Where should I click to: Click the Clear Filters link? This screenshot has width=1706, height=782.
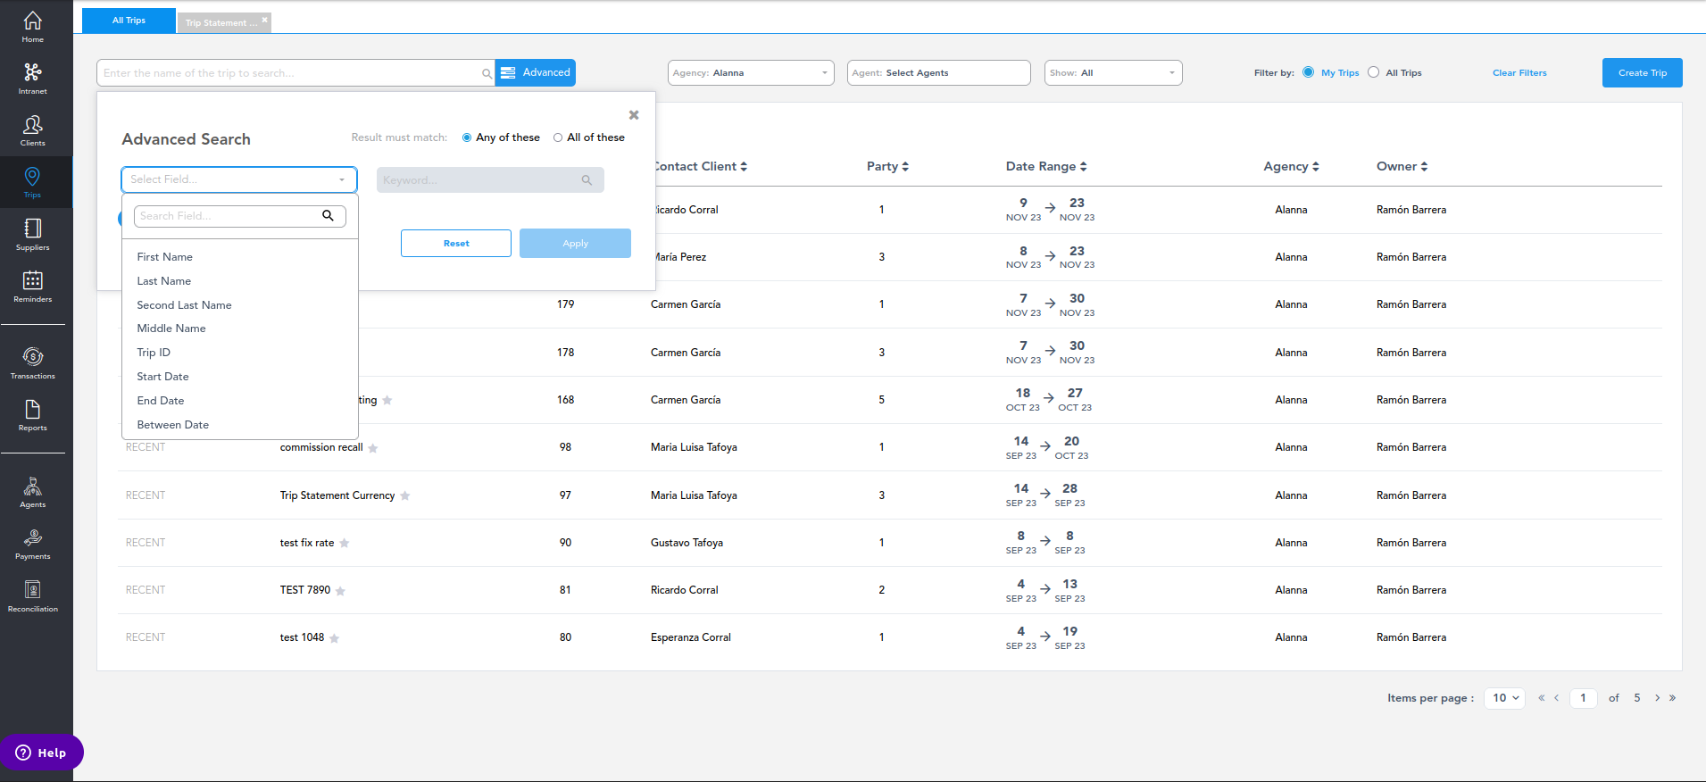click(x=1519, y=73)
